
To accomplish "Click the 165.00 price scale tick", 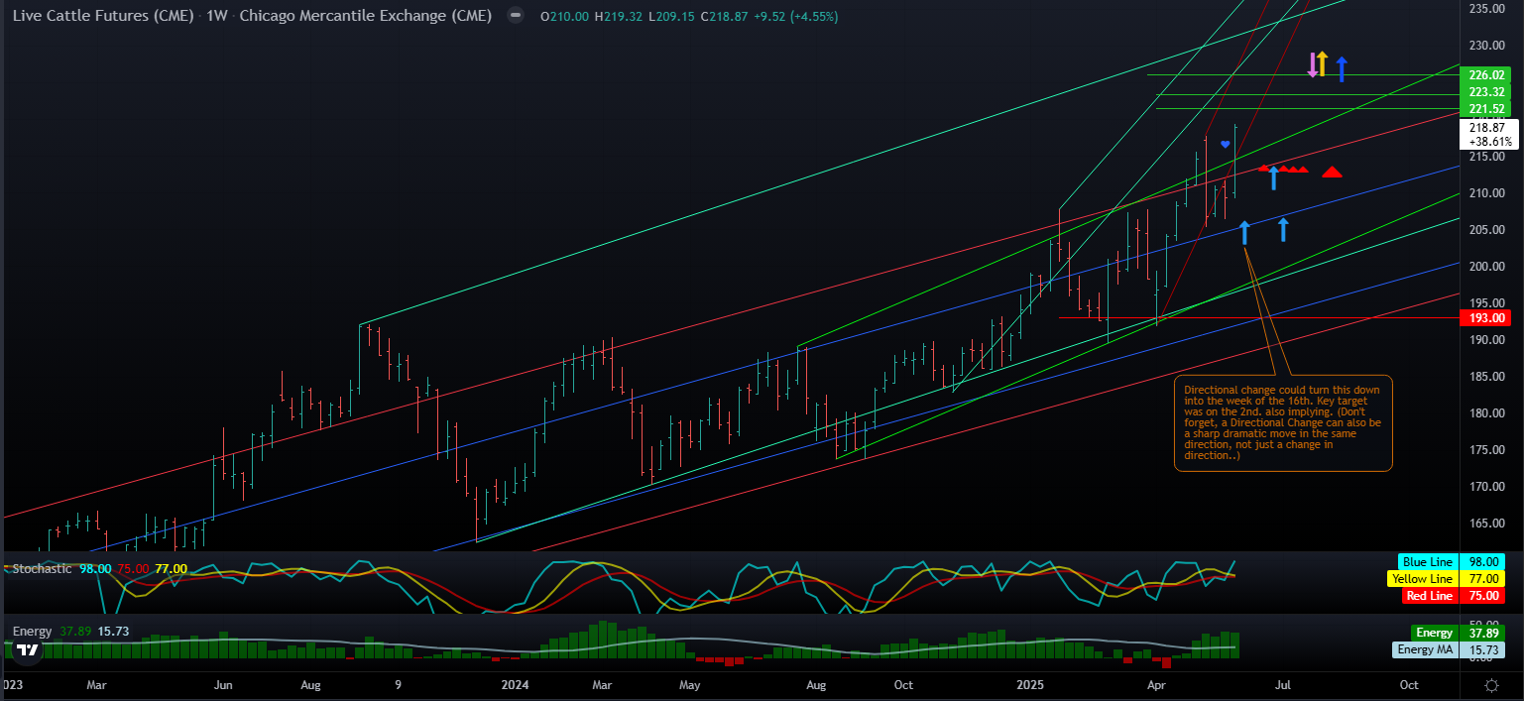I will point(1486,523).
